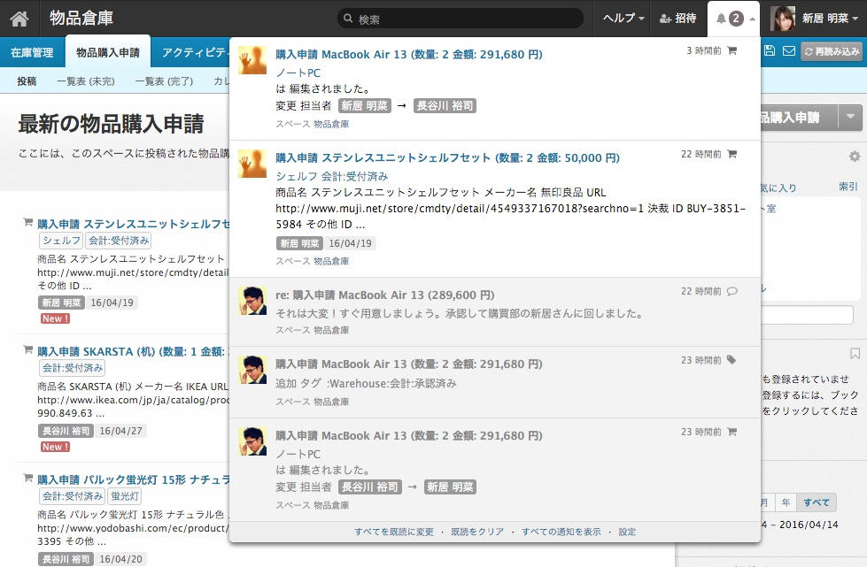
Task: Open the アクティビティ tab
Action: (x=193, y=52)
